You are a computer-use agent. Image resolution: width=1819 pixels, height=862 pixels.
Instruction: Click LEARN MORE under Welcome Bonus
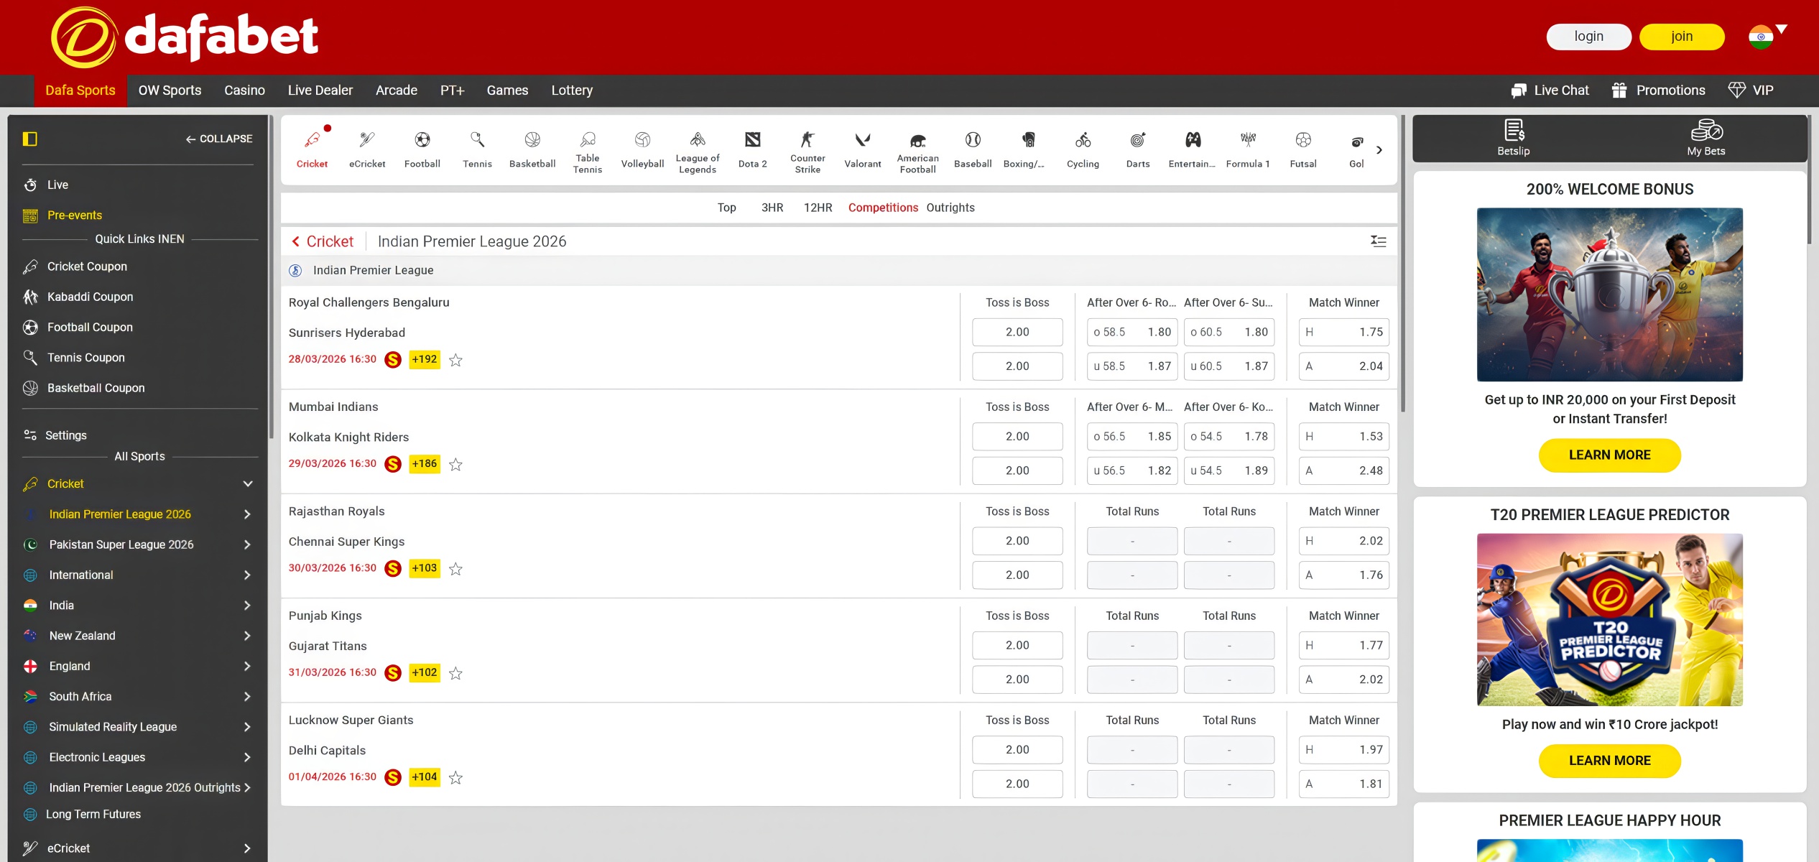pos(1609,455)
